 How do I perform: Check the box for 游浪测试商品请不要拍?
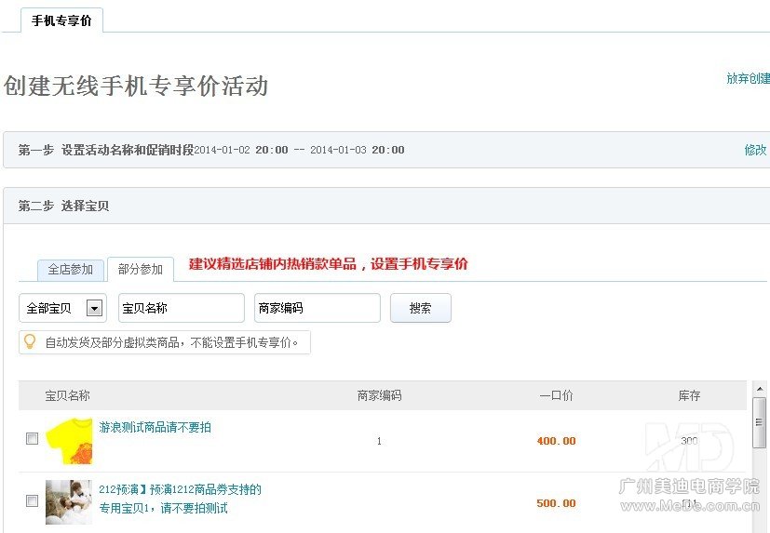(32, 438)
